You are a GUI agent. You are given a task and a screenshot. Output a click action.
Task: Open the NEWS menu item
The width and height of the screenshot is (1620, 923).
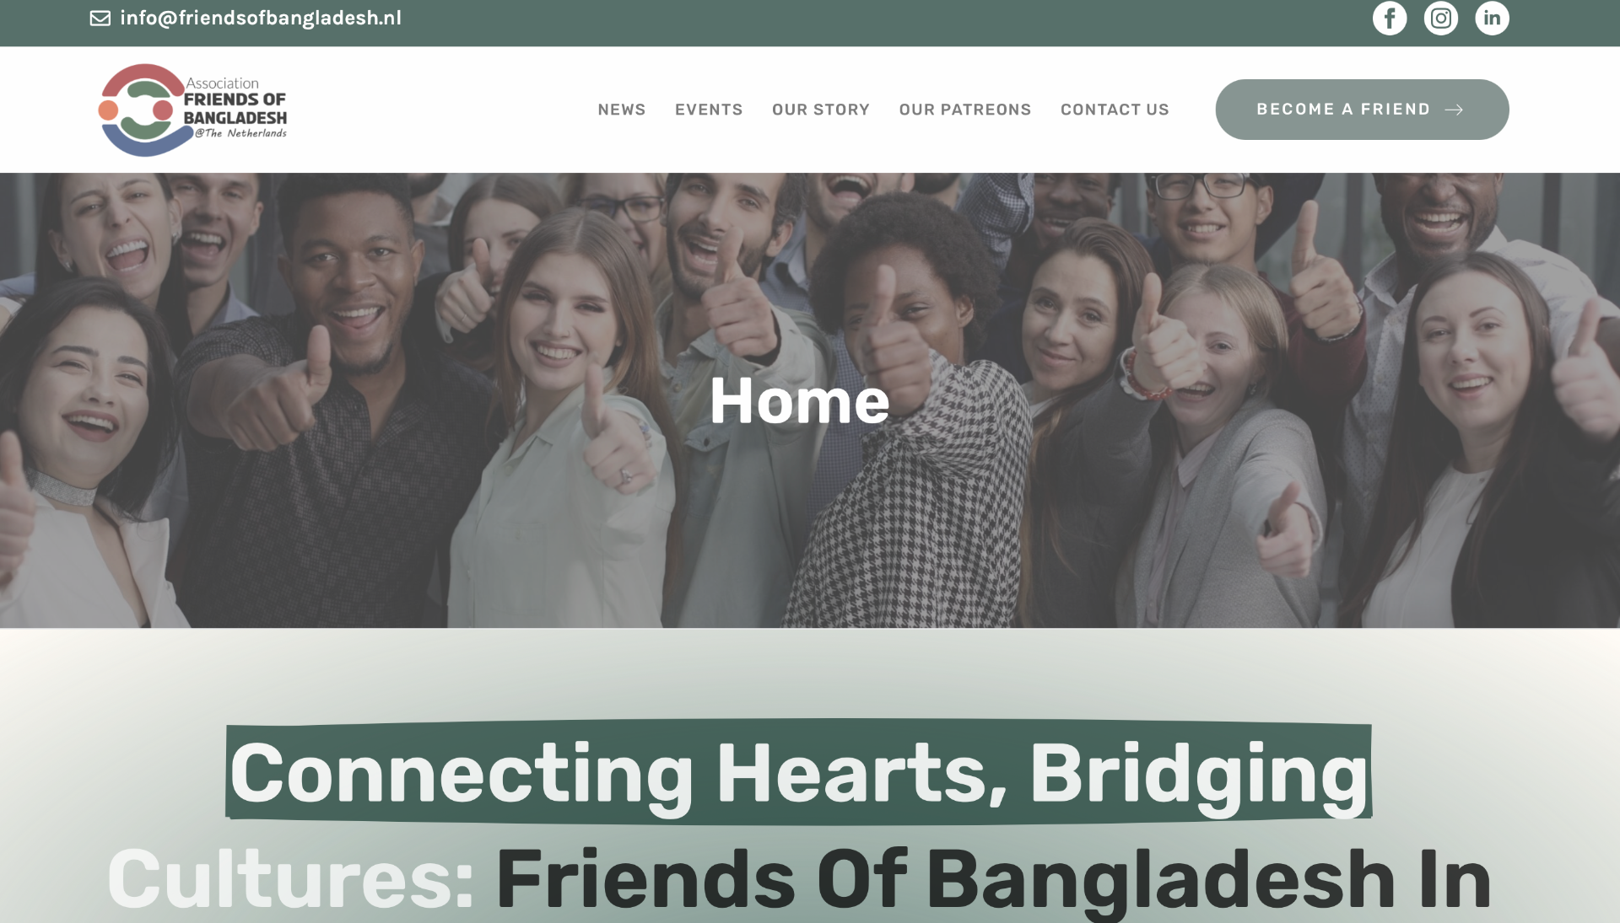click(x=622, y=110)
